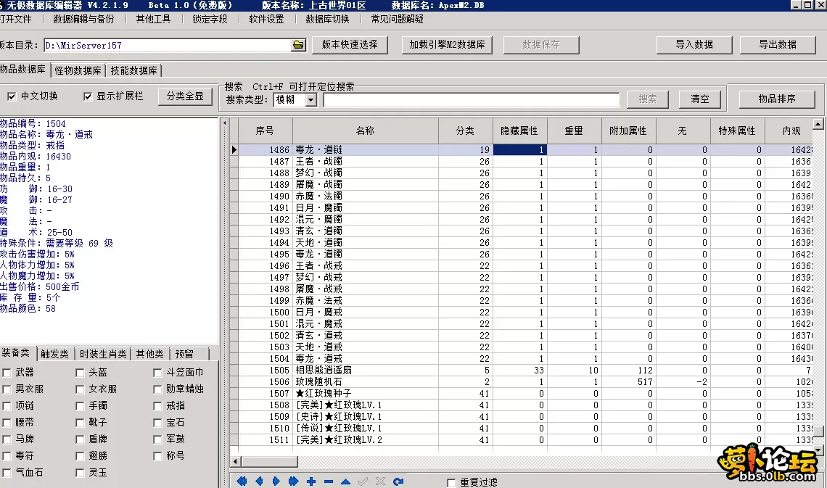Check the 翅膀 category box
Screen dimensions: 827x488
click(x=80, y=456)
